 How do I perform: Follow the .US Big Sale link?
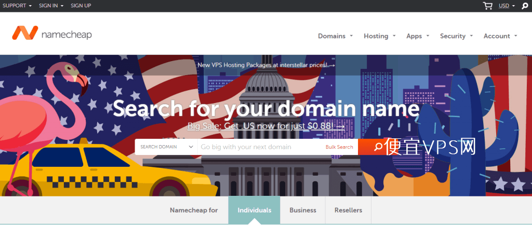[x=266, y=126]
